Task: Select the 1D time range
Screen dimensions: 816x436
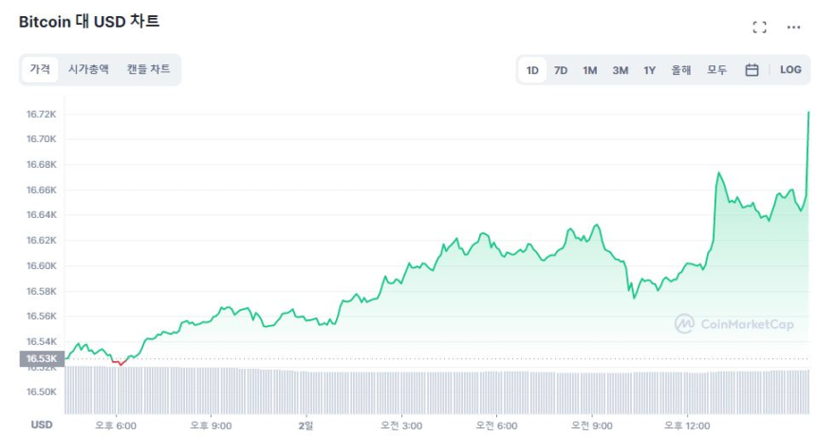Action: point(532,70)
